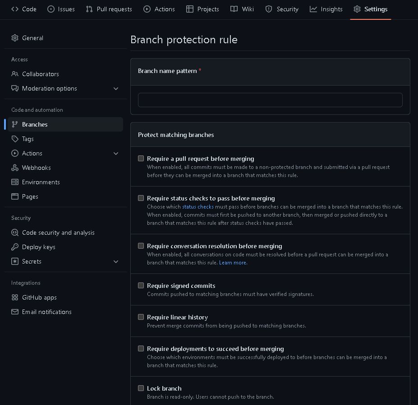Open the Environments section

(x=41, y=182)
